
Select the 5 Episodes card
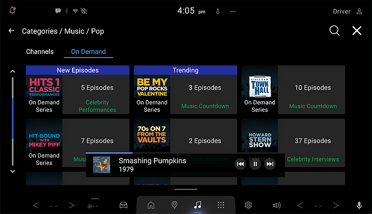pyautogui.click(x=96, y=94)
